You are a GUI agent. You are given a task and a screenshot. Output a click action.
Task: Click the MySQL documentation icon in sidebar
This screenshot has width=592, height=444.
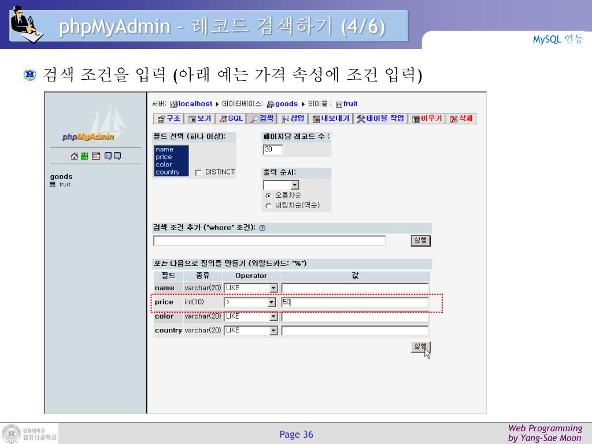click(x=117, y=156)
